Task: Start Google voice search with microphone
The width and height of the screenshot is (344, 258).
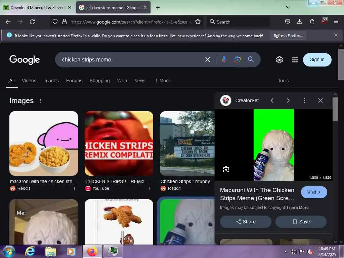Action: point(224,59)
